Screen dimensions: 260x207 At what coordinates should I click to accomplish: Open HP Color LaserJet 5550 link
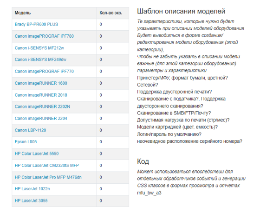click(37, 154)
